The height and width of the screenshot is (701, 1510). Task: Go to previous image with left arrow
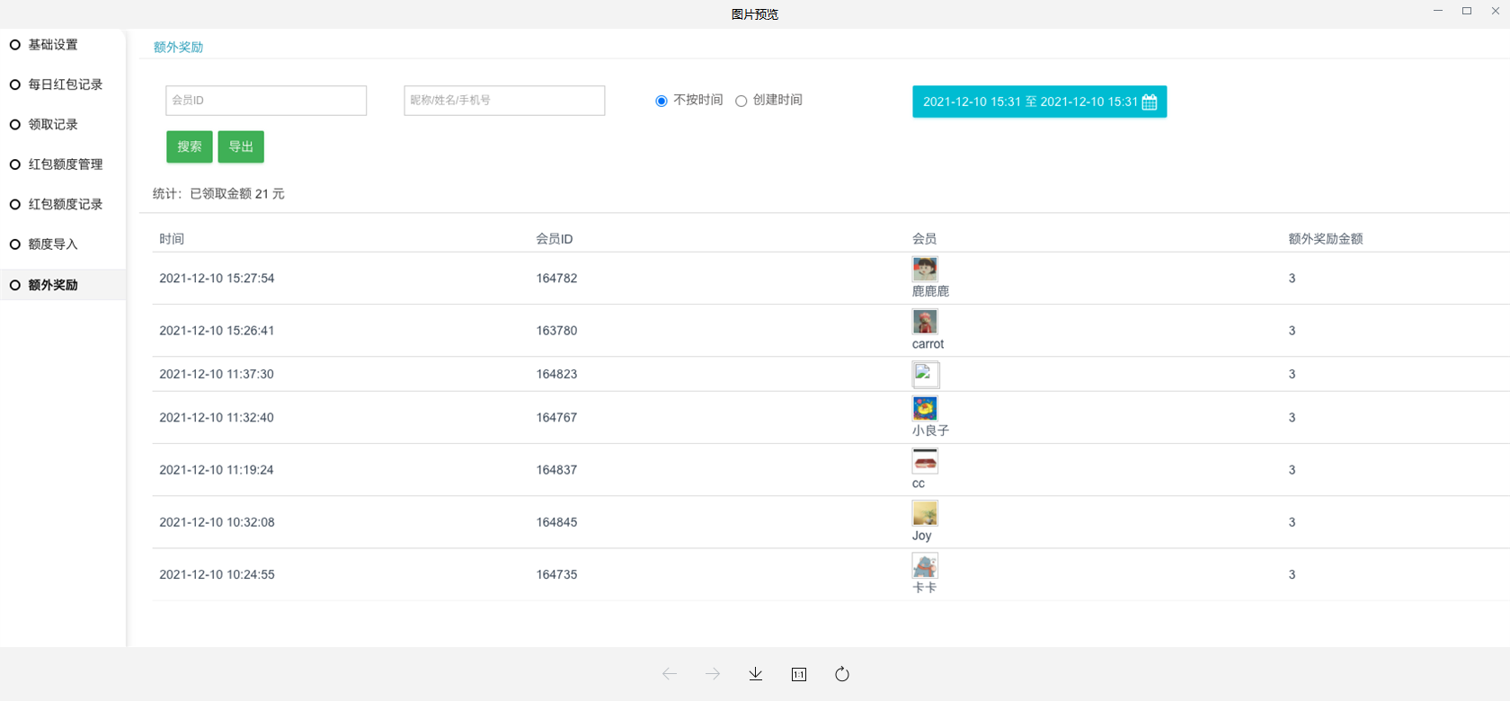(x=670, y=674)
